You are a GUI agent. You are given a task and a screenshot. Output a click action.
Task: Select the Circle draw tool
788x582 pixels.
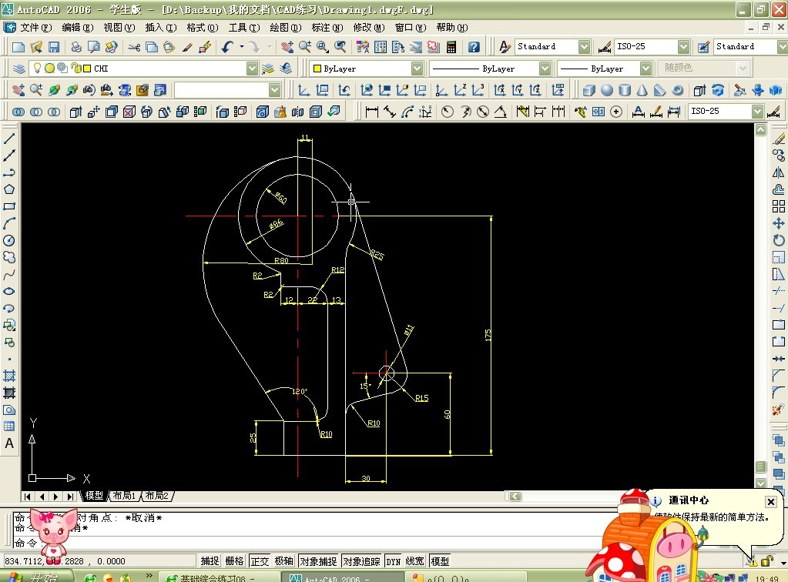point(9,240)
